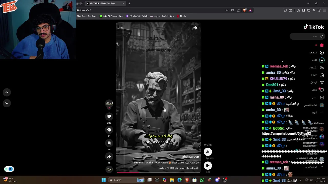Viewport: 328px width, 184px height.
Task: Open the Brave Rewards triangle icon
Action: click(250, 10)
